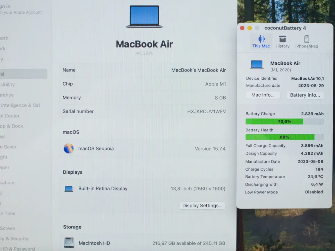Click the Battery Health progress bar
The height and width of the screenshot is (251, 335).
click(x=284, y=137)
